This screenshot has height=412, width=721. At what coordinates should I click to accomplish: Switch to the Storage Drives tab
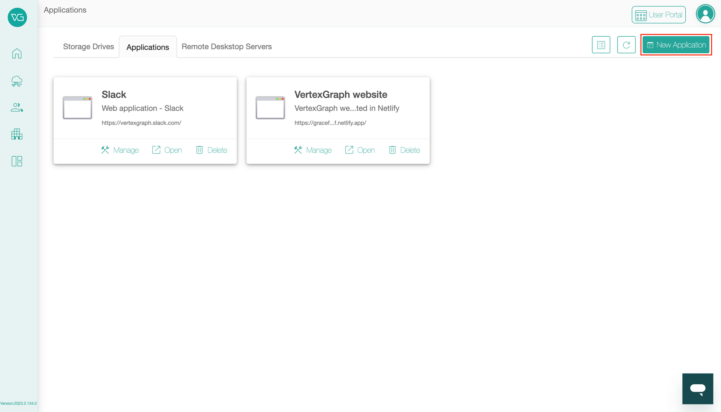[88, 46]
